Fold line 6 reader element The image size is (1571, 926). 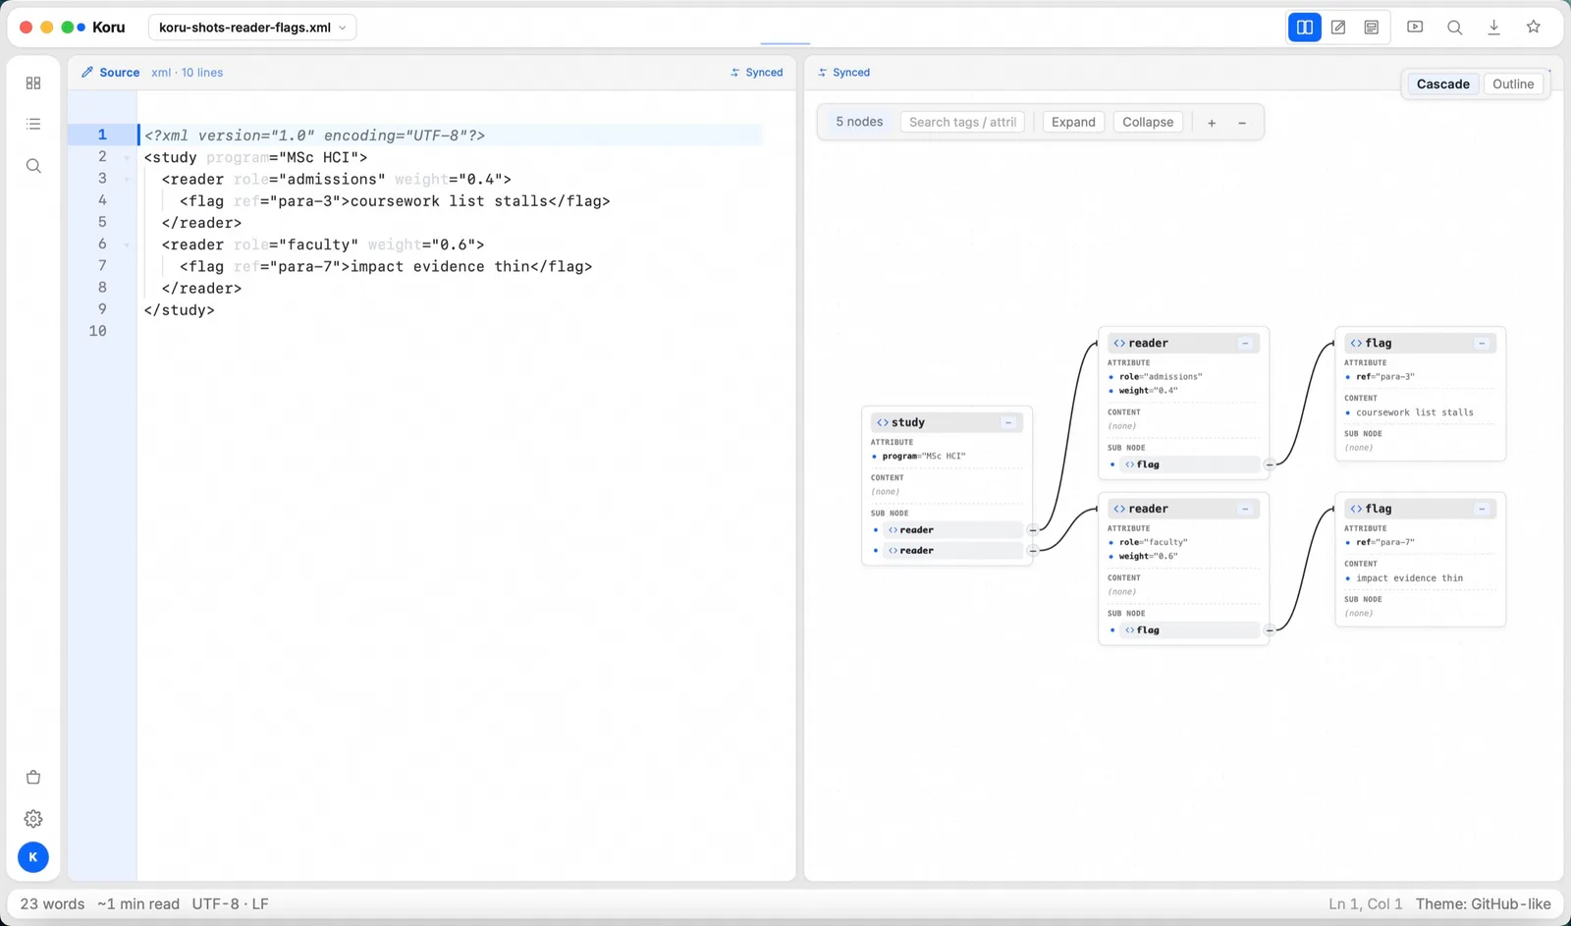pos(127,245)
